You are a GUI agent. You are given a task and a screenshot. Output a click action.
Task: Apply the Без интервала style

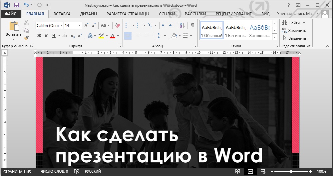(x=236, y=30)
